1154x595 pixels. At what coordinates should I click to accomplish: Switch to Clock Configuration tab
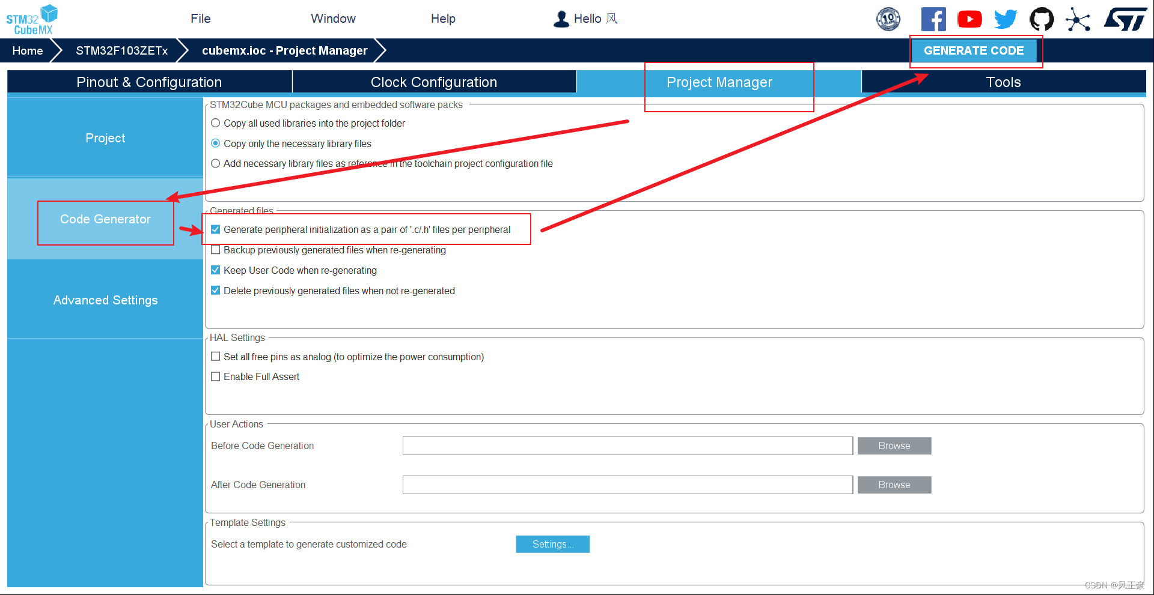coord(434,82)
